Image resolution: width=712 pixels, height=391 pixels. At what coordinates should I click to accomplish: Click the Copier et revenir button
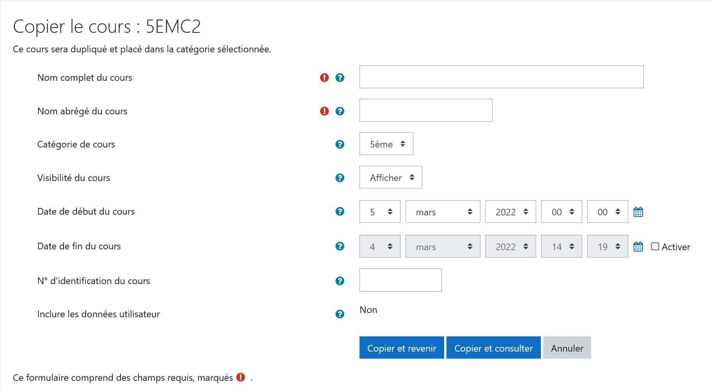click(402, 347)
